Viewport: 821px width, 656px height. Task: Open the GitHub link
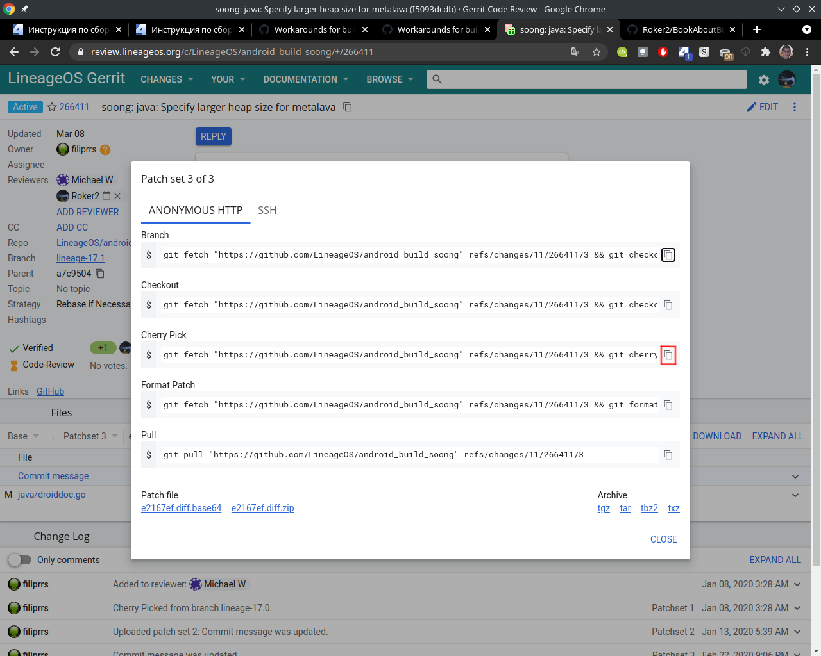pos(50,391)
